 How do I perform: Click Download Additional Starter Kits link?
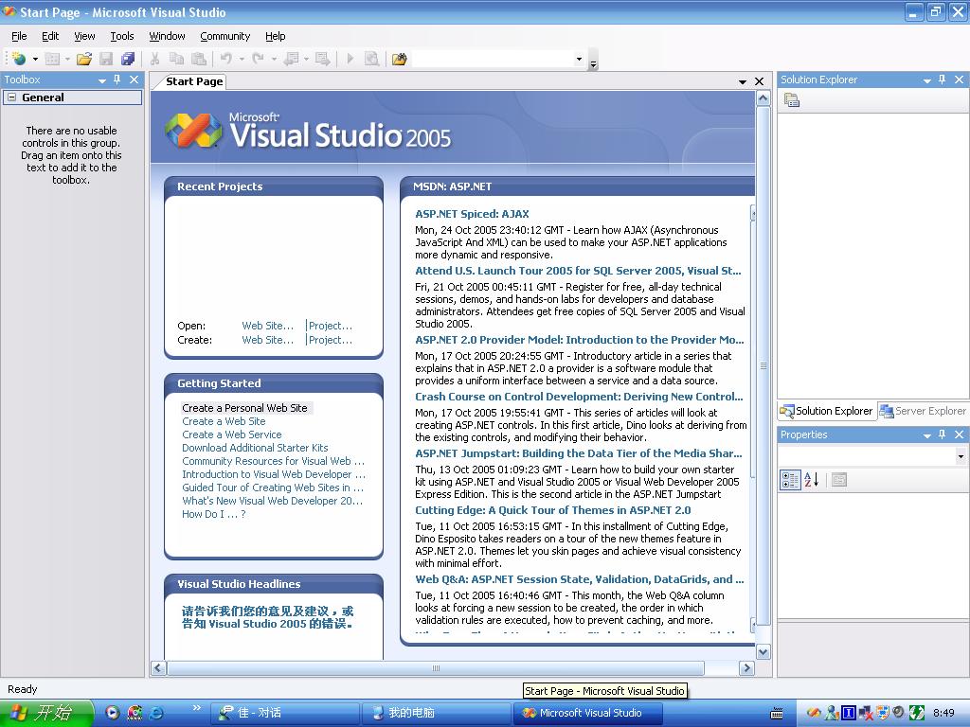[255, 448]
